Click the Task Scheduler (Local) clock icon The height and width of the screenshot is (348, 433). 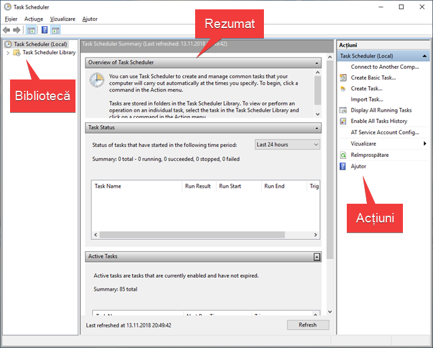pyautogui.click(x=8, y=44)
